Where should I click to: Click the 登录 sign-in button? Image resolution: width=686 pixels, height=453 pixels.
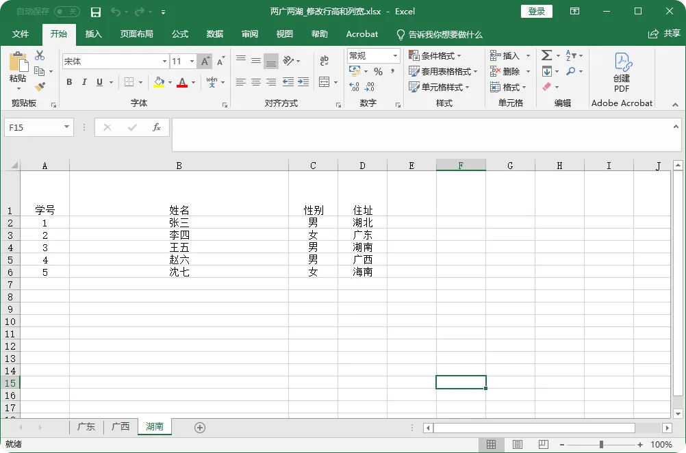(536, 12)
